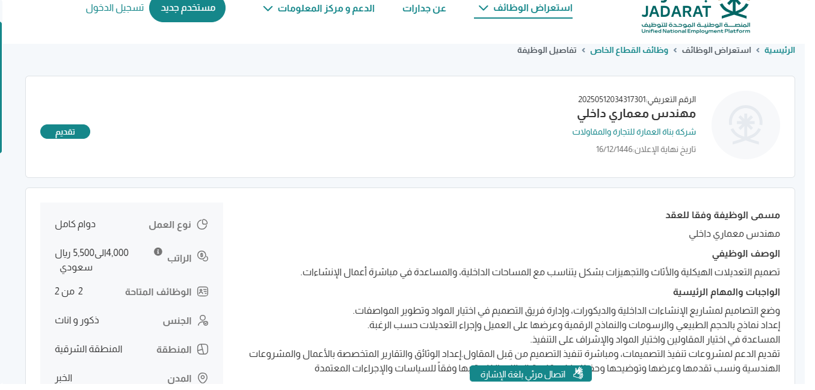Expand the استعراض الوظائف dropdown menu
This screenshot has width=815, height=390.
click(523, 8)
